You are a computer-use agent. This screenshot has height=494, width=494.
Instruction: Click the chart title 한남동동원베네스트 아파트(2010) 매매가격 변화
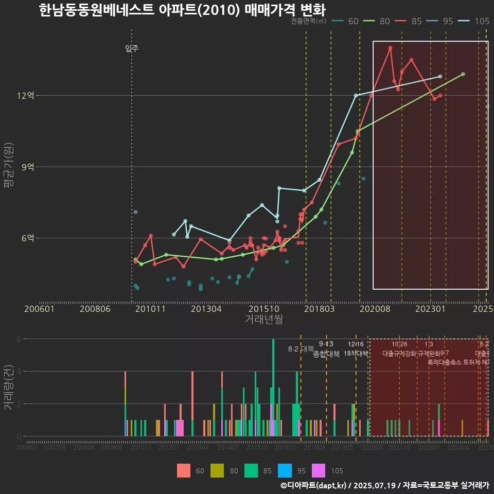[x=182, y=10]
